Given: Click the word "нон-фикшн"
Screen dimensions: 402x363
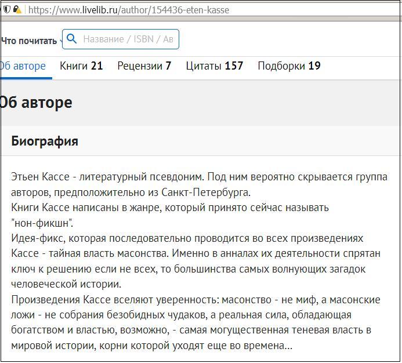Looking at the screenshot, I should [x=42, y=223].
